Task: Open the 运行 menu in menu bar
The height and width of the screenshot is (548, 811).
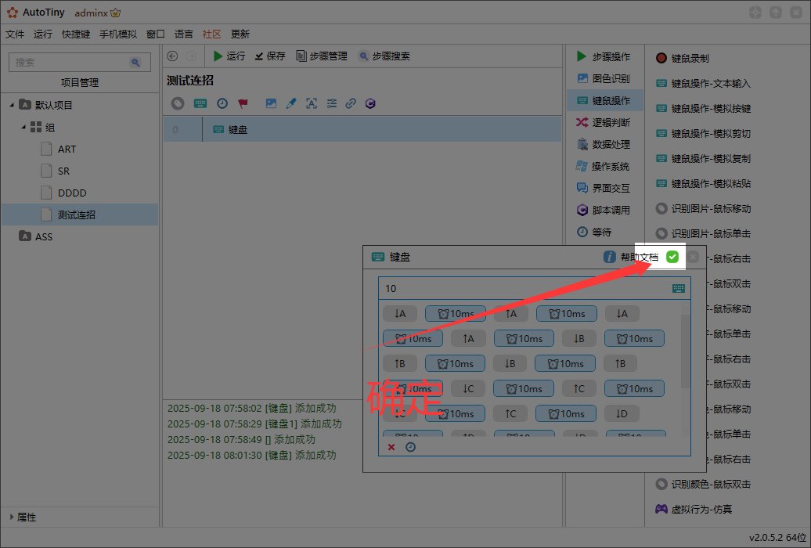Action: point(43,34)
